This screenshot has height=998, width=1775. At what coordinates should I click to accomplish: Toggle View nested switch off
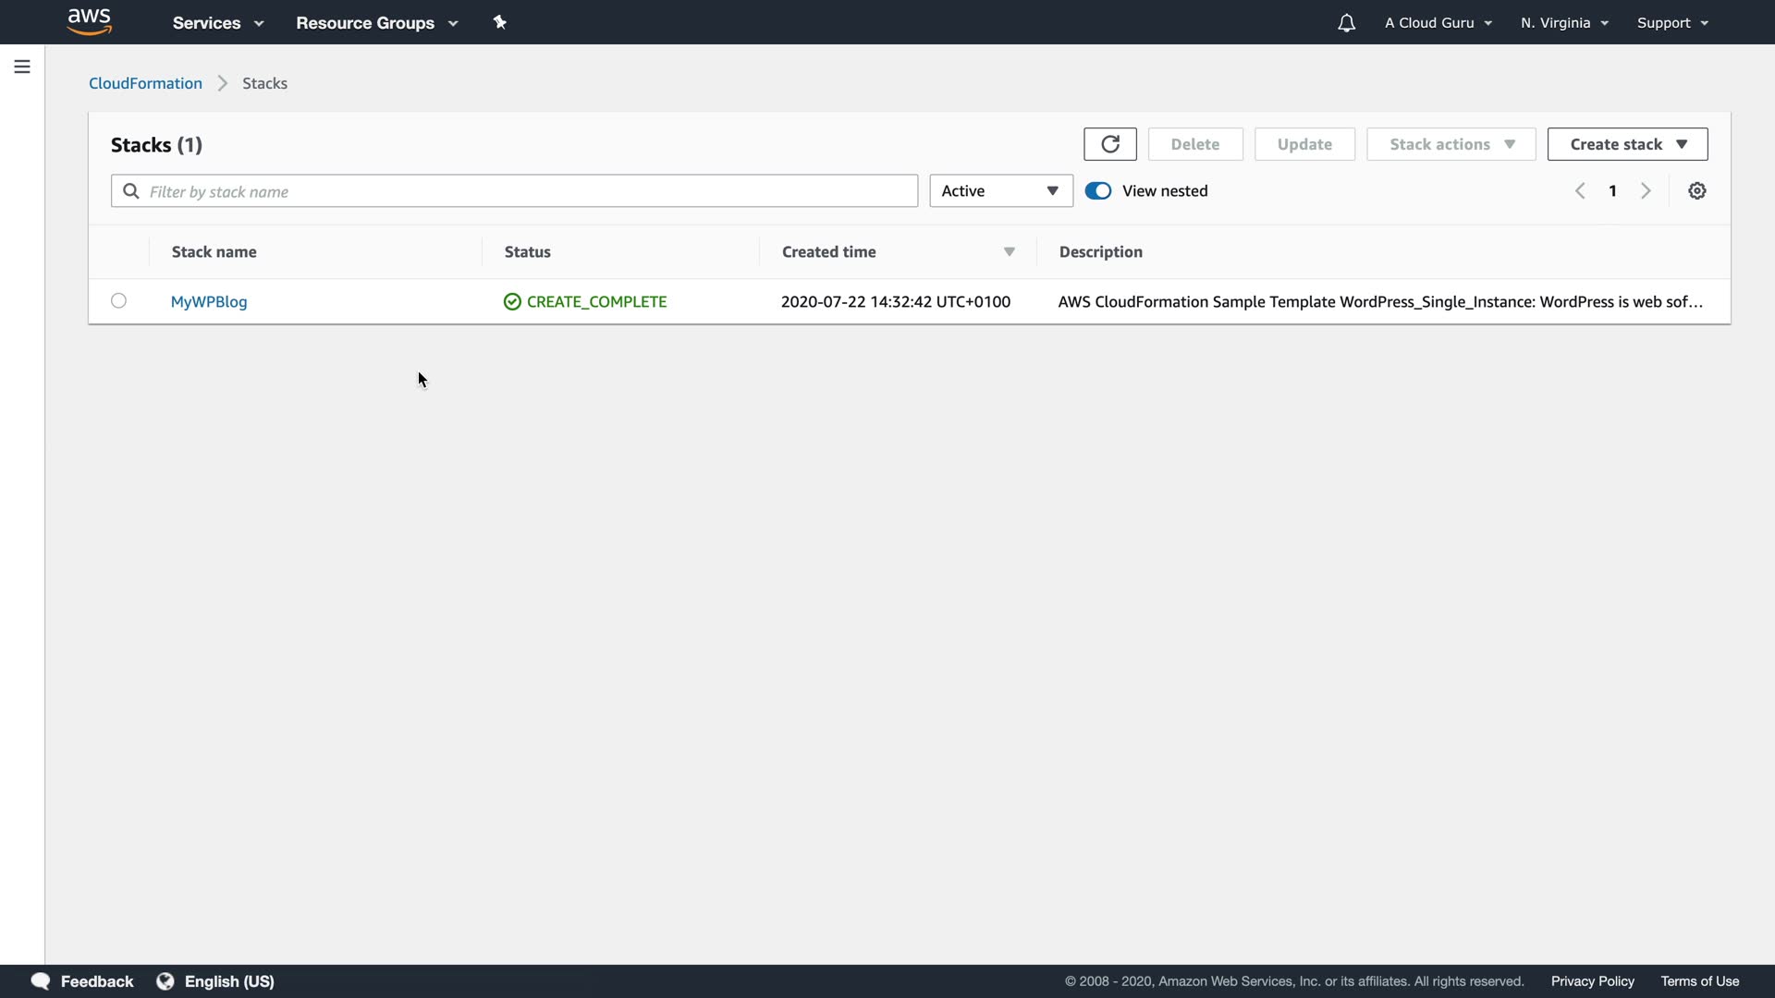tap(1098, 191)
